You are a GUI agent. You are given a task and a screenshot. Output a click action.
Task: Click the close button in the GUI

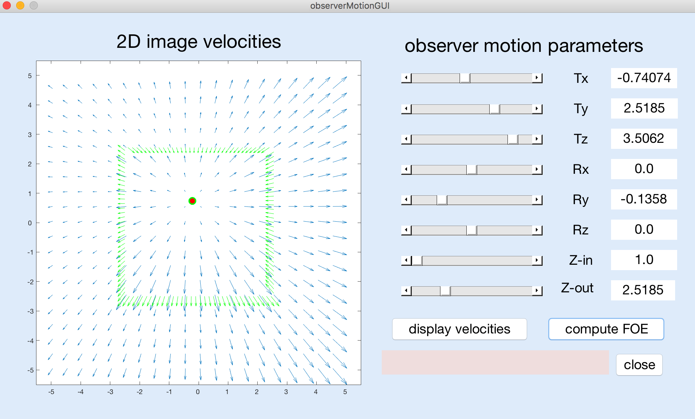(x=639, y=364)
